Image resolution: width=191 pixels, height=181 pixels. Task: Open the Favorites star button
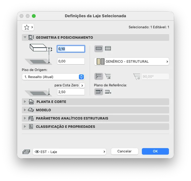(28, 27)
